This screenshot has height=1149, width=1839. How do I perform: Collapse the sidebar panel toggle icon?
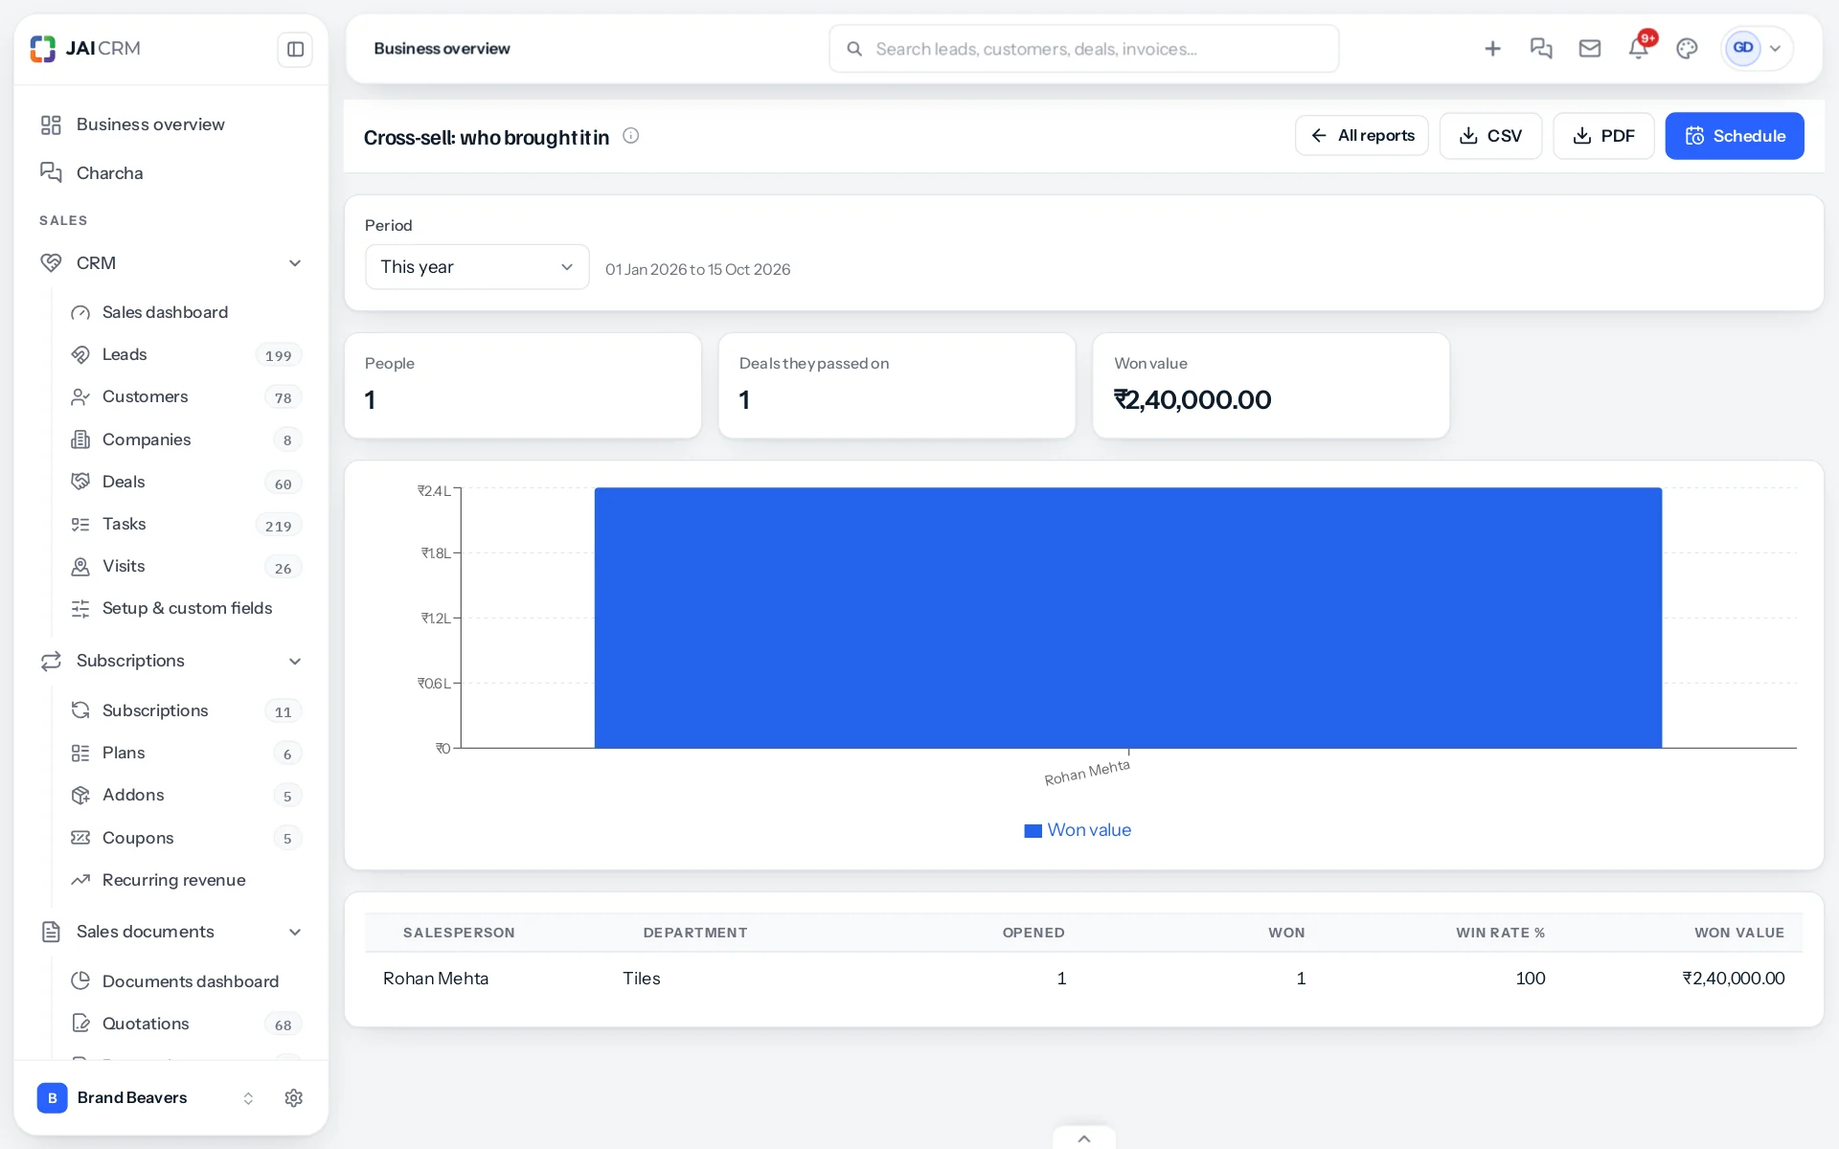coord(295,49)
